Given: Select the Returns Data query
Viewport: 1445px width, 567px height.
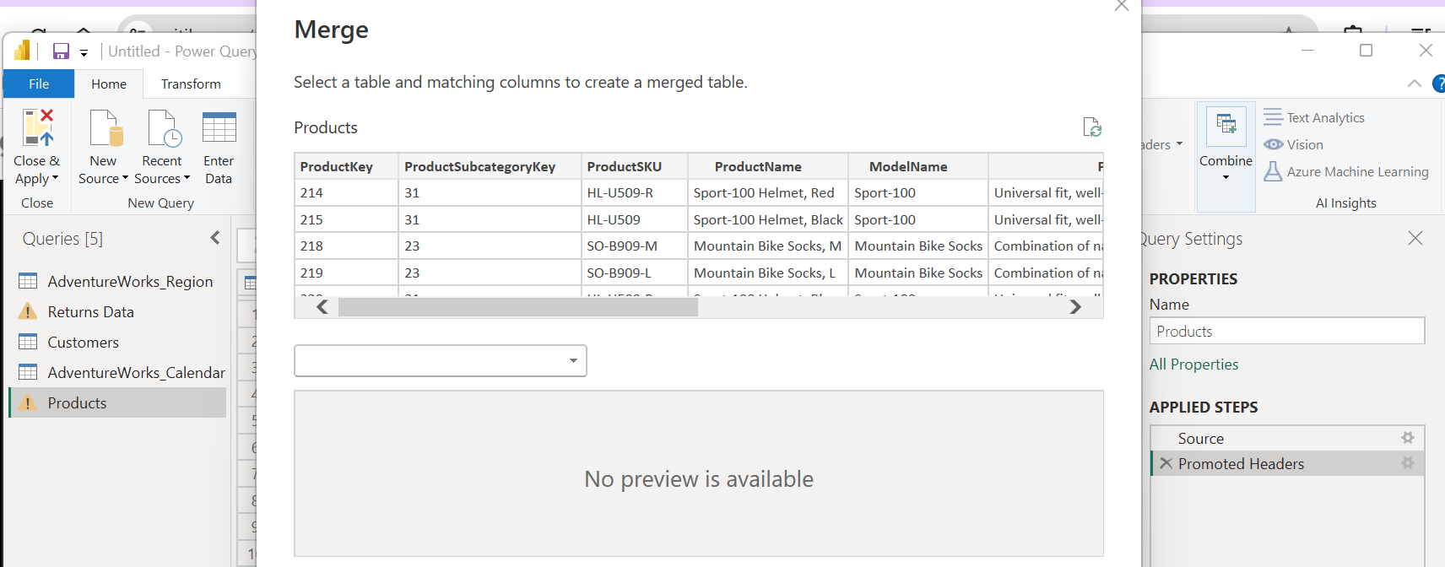Looking at the screenshot, I should pyautogui.click(x=118, y=311).
